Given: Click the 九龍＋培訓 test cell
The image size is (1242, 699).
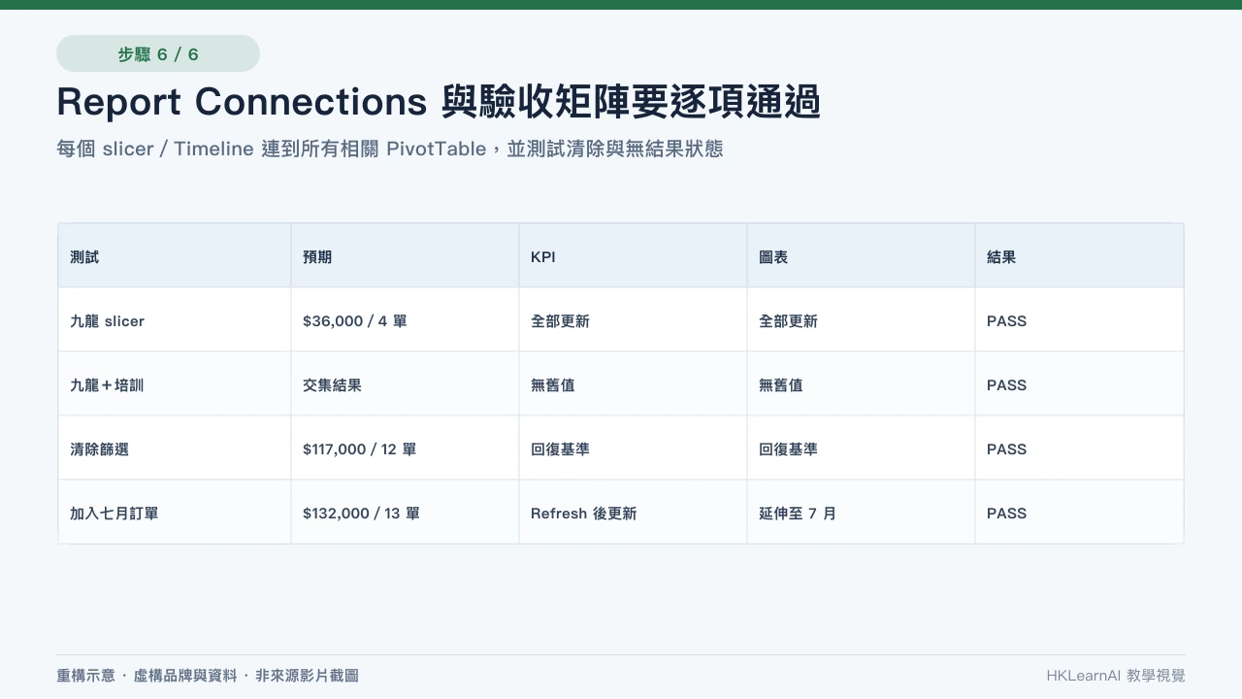Looking at the screenshot, I should (x=175, y=384).
